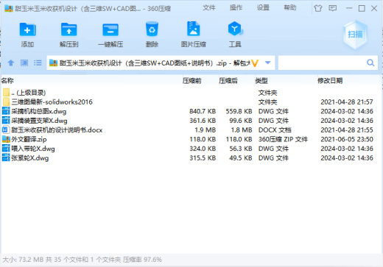Select the file 张紧轮X.dwg

(191, 158)
